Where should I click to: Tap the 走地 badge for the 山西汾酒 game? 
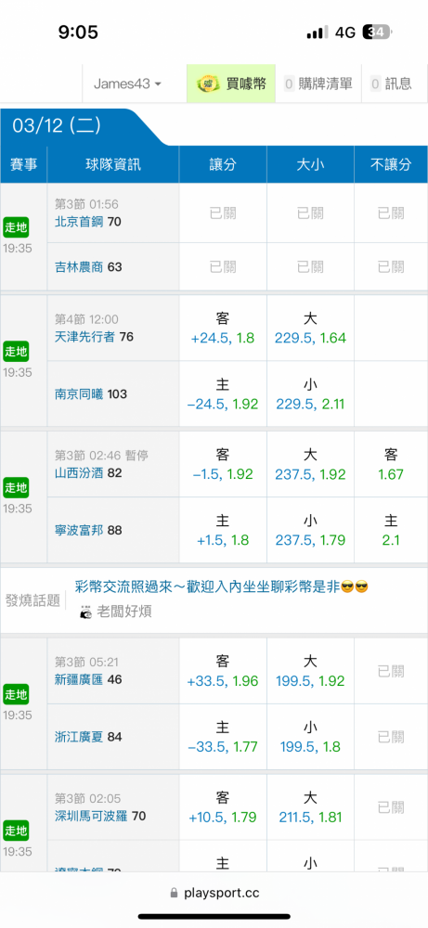[16, 487]
